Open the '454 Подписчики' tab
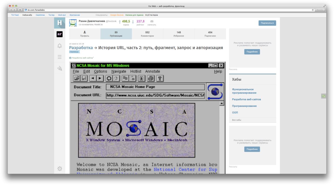334x185 pixels. pyautogui.click(x=210, y=34)
